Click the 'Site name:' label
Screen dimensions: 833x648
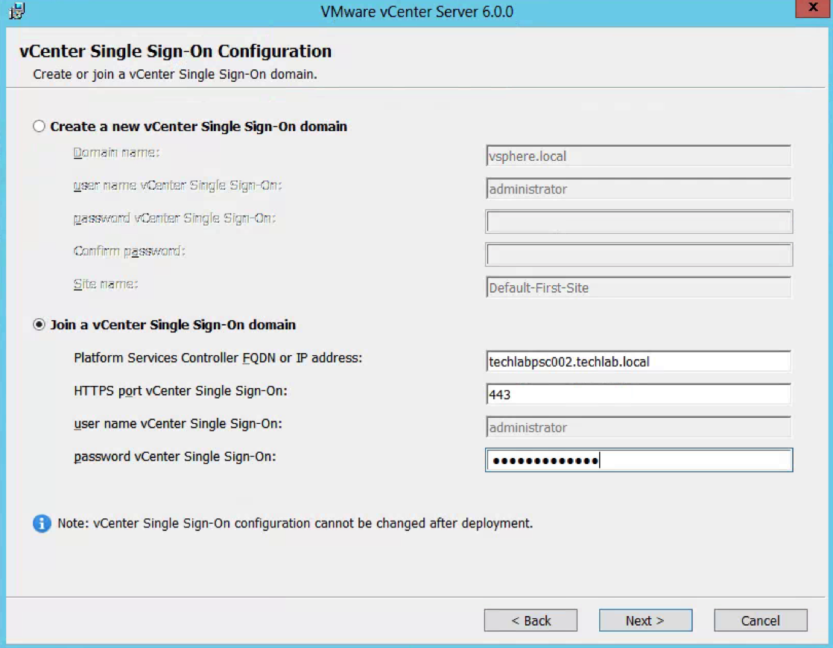tap(106, 285)
